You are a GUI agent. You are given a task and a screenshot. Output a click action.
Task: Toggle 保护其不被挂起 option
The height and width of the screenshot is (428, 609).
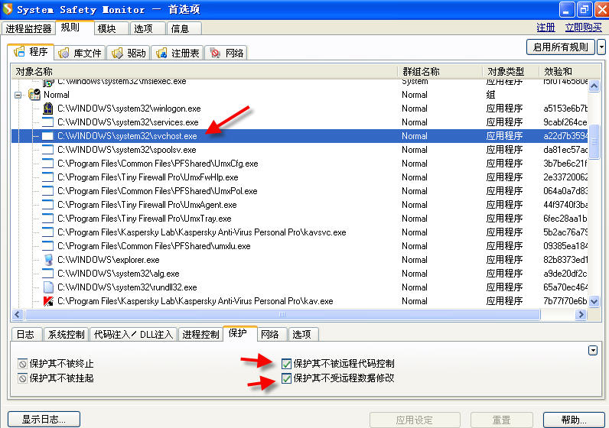click(x=22, y=378)
